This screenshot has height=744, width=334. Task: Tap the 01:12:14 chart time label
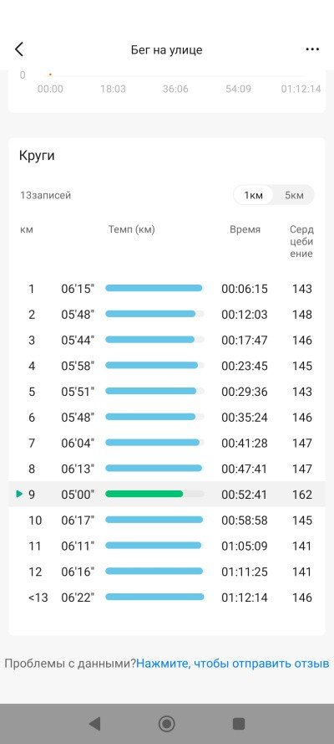point(301,89)
